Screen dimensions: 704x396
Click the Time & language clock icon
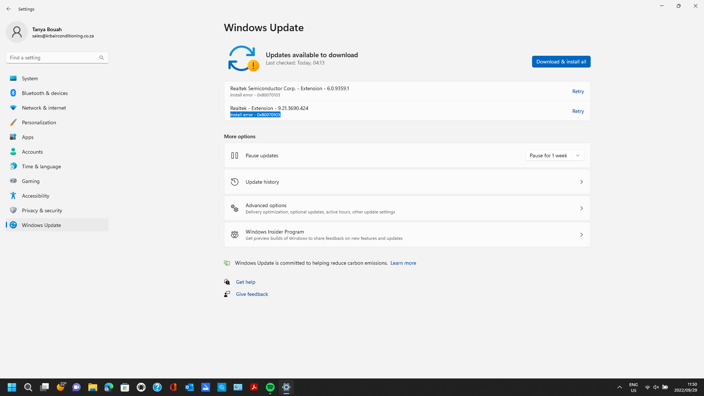tap(13, 166)
